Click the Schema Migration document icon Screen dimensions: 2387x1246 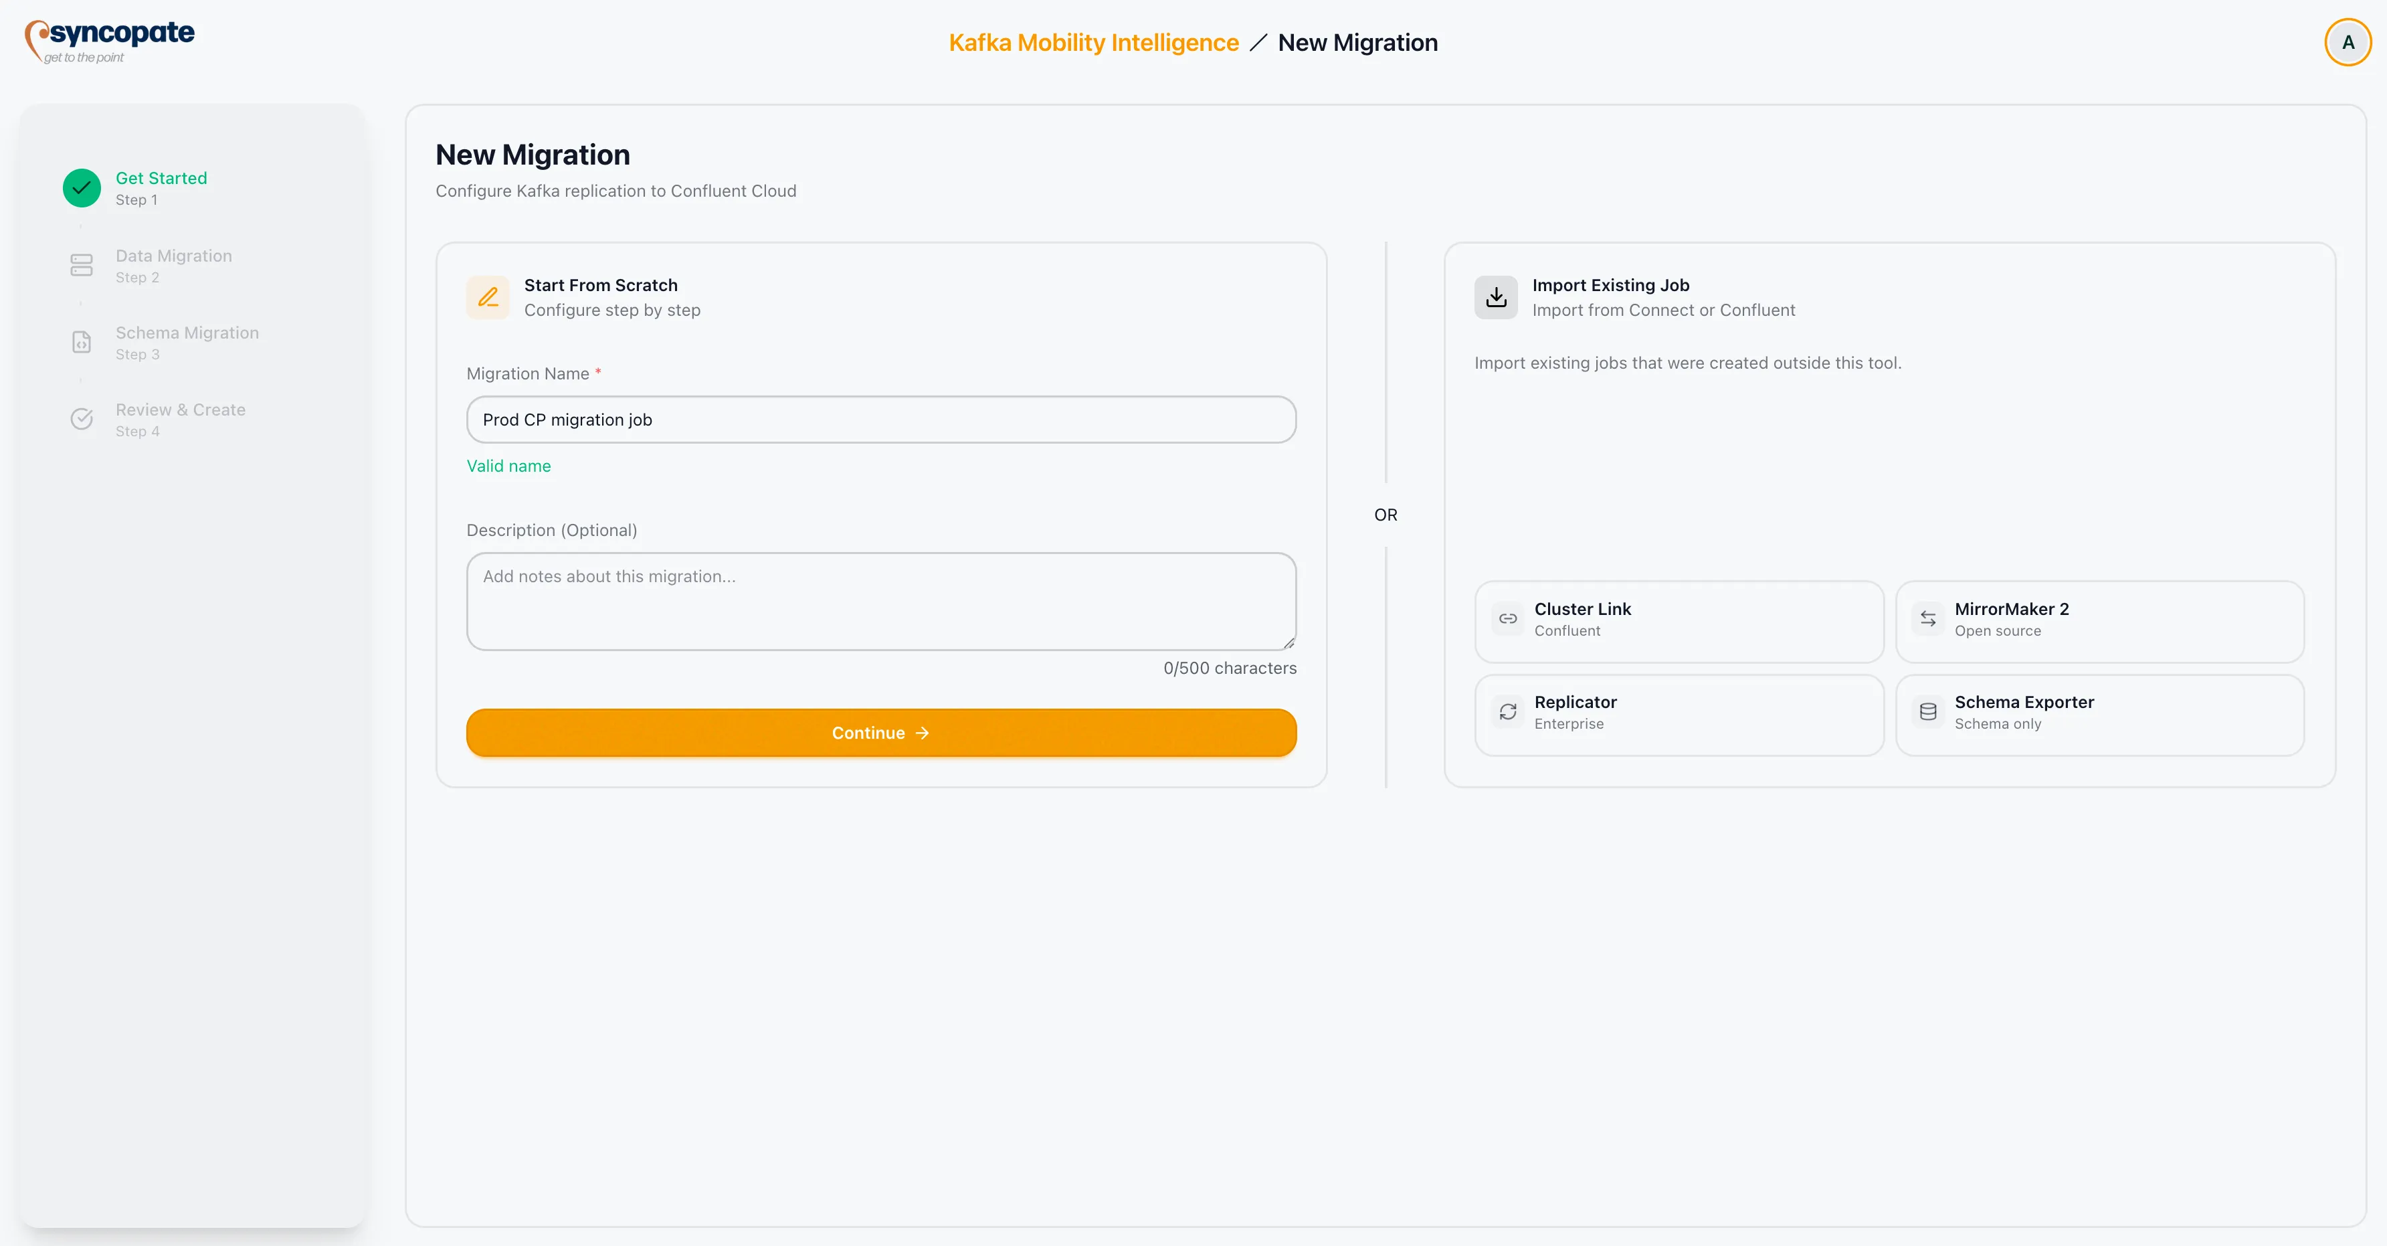[82, 342]
